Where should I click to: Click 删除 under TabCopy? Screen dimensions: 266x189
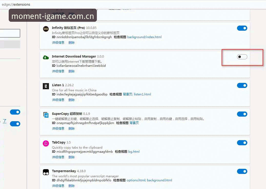tap(71, 157)
